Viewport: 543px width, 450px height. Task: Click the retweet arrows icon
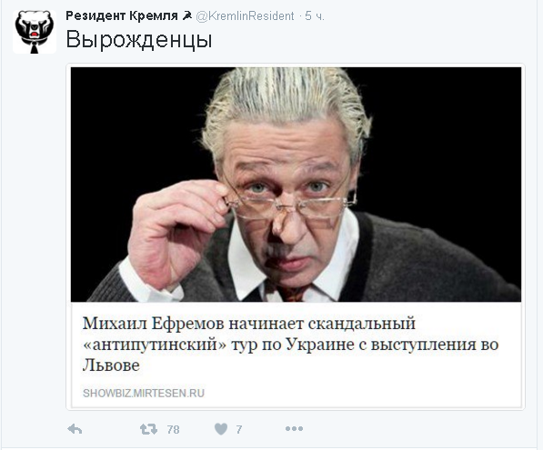click(x=148, y=429)
